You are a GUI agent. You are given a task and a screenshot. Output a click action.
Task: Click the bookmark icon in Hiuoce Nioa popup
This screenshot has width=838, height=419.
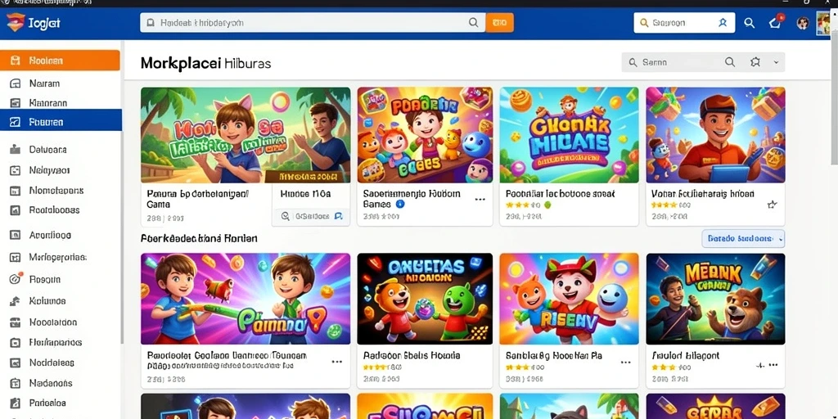338,216
